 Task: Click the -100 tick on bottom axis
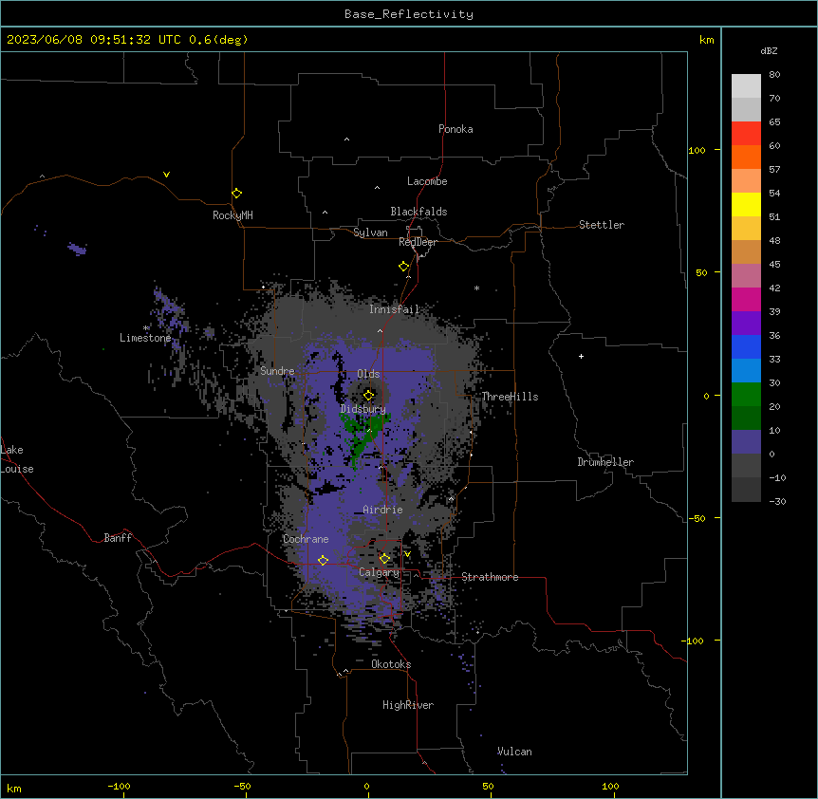coord(119,786)
